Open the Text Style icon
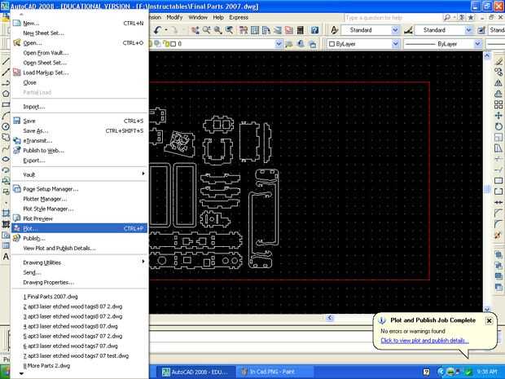Screen dimensions: 505x379 tap(334, 30)
